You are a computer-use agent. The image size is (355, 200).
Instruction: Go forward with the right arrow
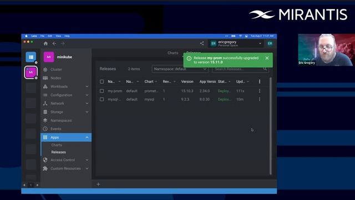63,43
